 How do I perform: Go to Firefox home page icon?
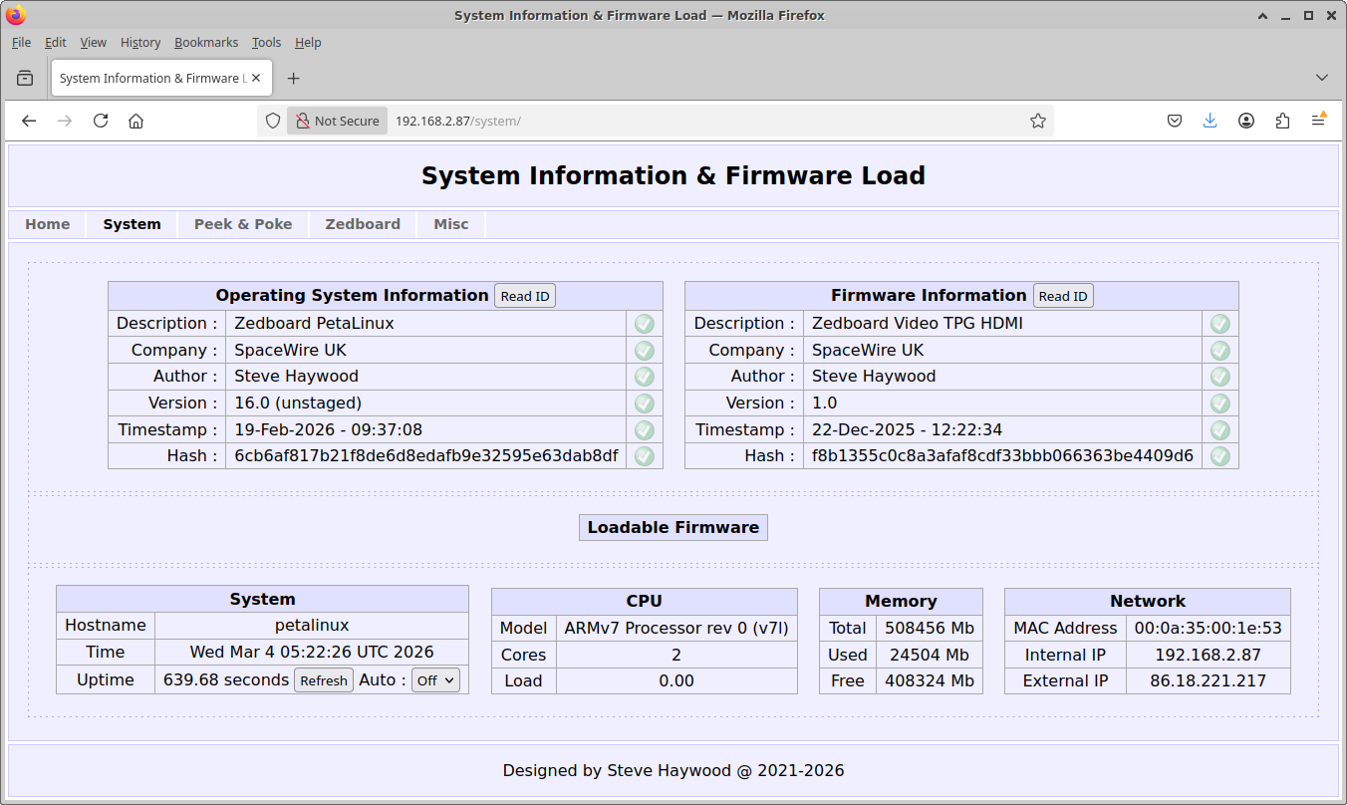[136, 121]
